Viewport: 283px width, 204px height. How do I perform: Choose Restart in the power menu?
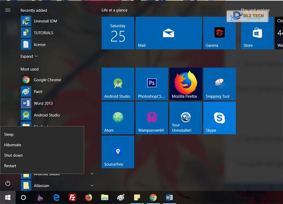10,166
